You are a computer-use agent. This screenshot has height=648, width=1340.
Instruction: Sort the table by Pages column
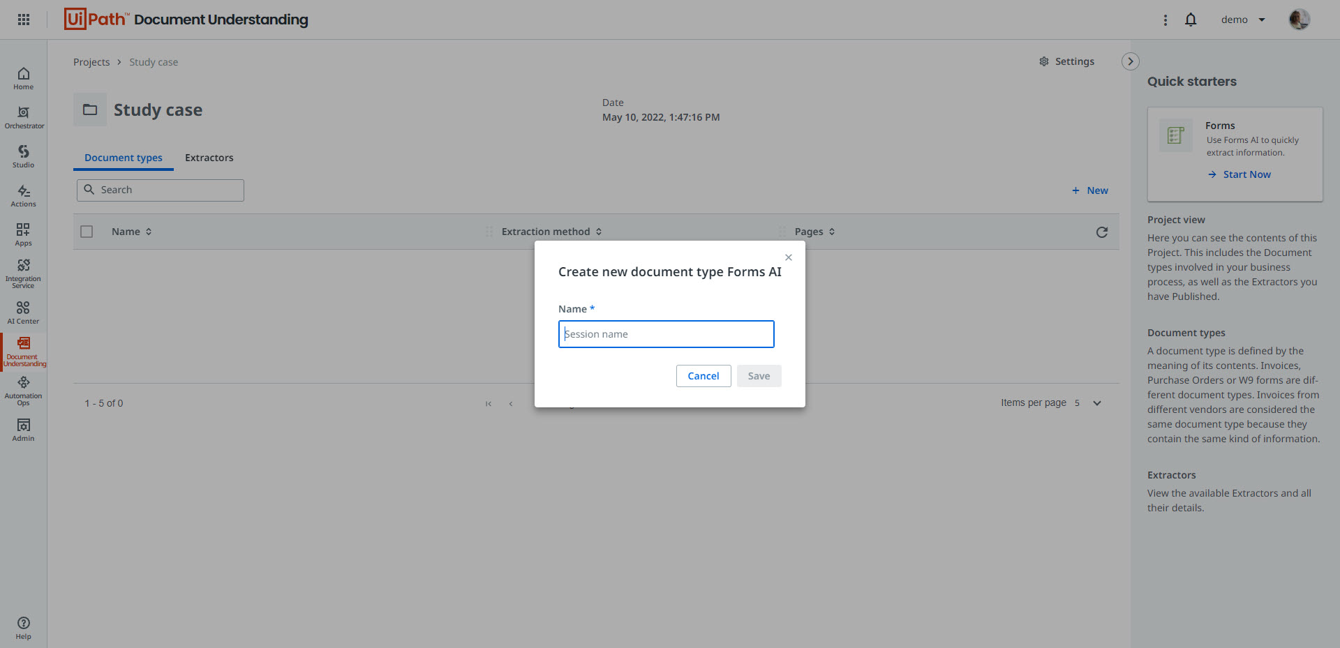pos(814,232)
